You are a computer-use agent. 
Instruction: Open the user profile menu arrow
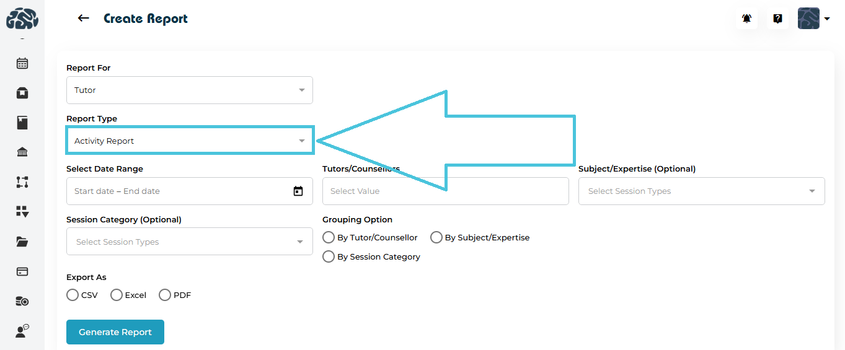(827, 19)
